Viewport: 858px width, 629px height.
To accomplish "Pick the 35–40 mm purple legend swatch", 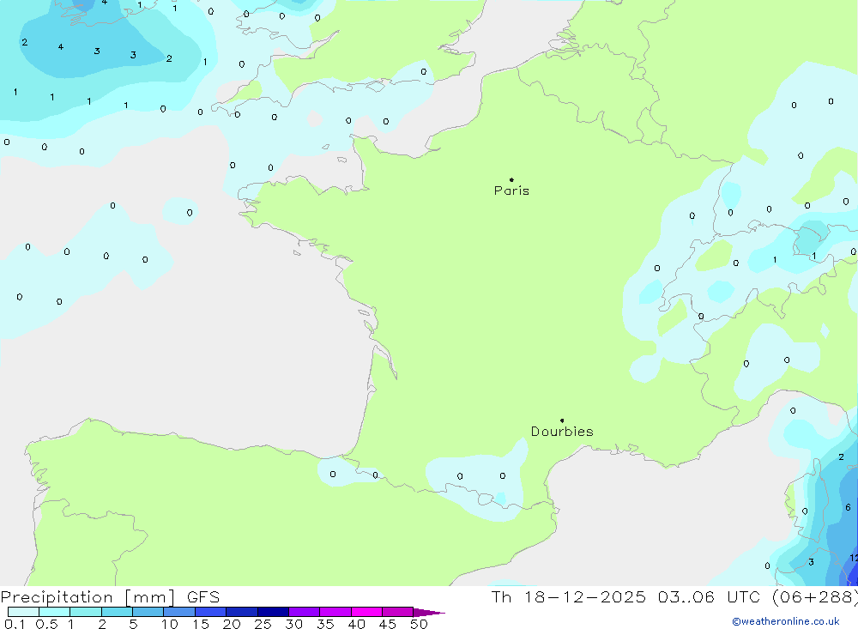I will [335, 612].
